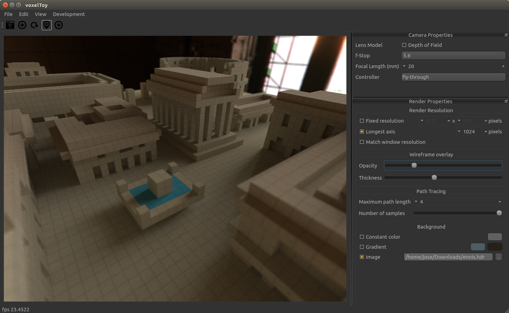Click the Focal Length value 20 field
This screenshot has width=509, height=313.
click(453, 66)
